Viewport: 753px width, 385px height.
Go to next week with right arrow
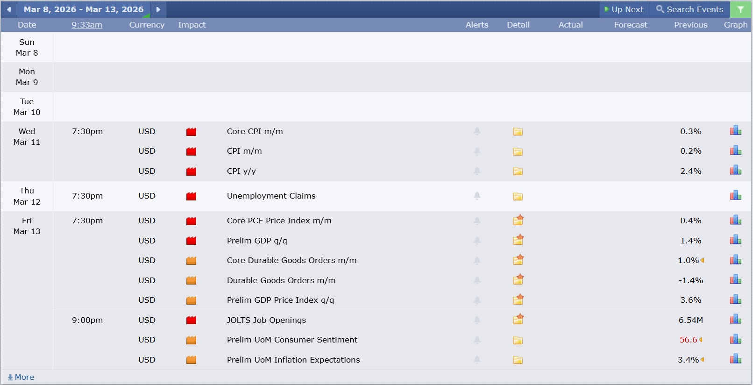tap(158, 9)
